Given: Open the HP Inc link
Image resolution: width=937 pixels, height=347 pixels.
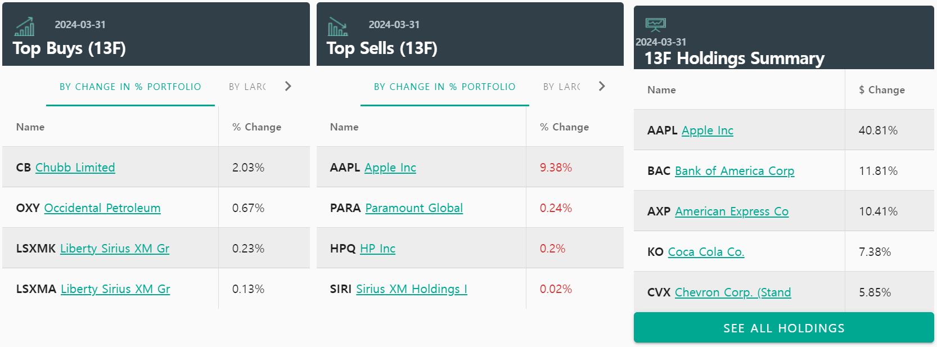Looking at the screenshot, I should (378, 249).
